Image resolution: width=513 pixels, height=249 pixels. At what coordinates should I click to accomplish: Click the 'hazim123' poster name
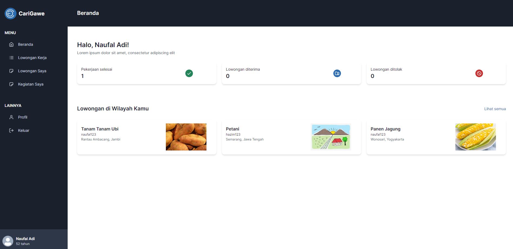[x=233, y=135]
